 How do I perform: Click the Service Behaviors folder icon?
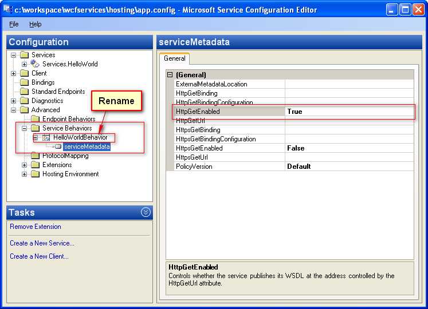[35, 128]
